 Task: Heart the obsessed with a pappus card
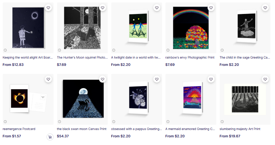(157, 79)
